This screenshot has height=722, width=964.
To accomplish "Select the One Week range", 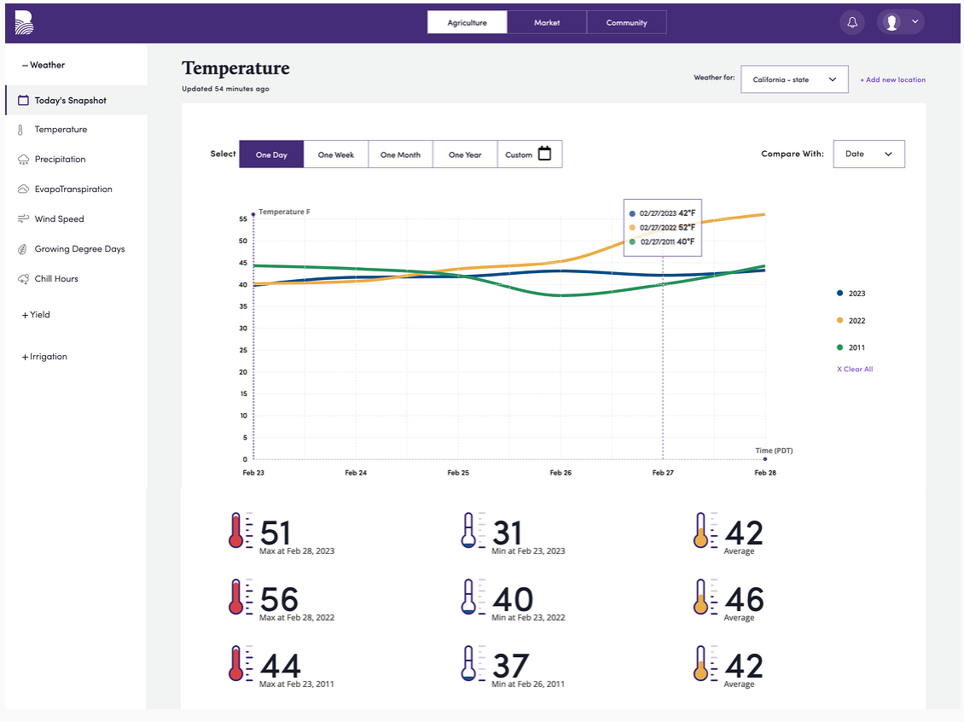I will pos(336,154).
